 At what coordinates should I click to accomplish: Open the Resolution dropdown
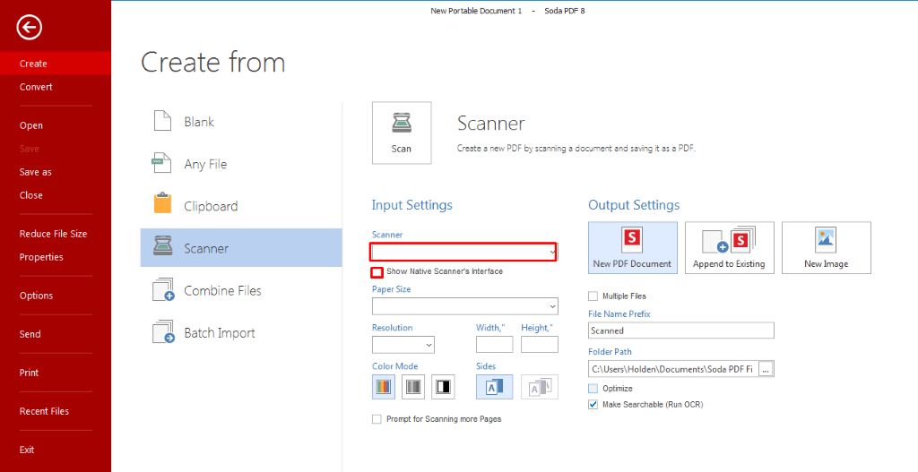[x=403, y=345]
